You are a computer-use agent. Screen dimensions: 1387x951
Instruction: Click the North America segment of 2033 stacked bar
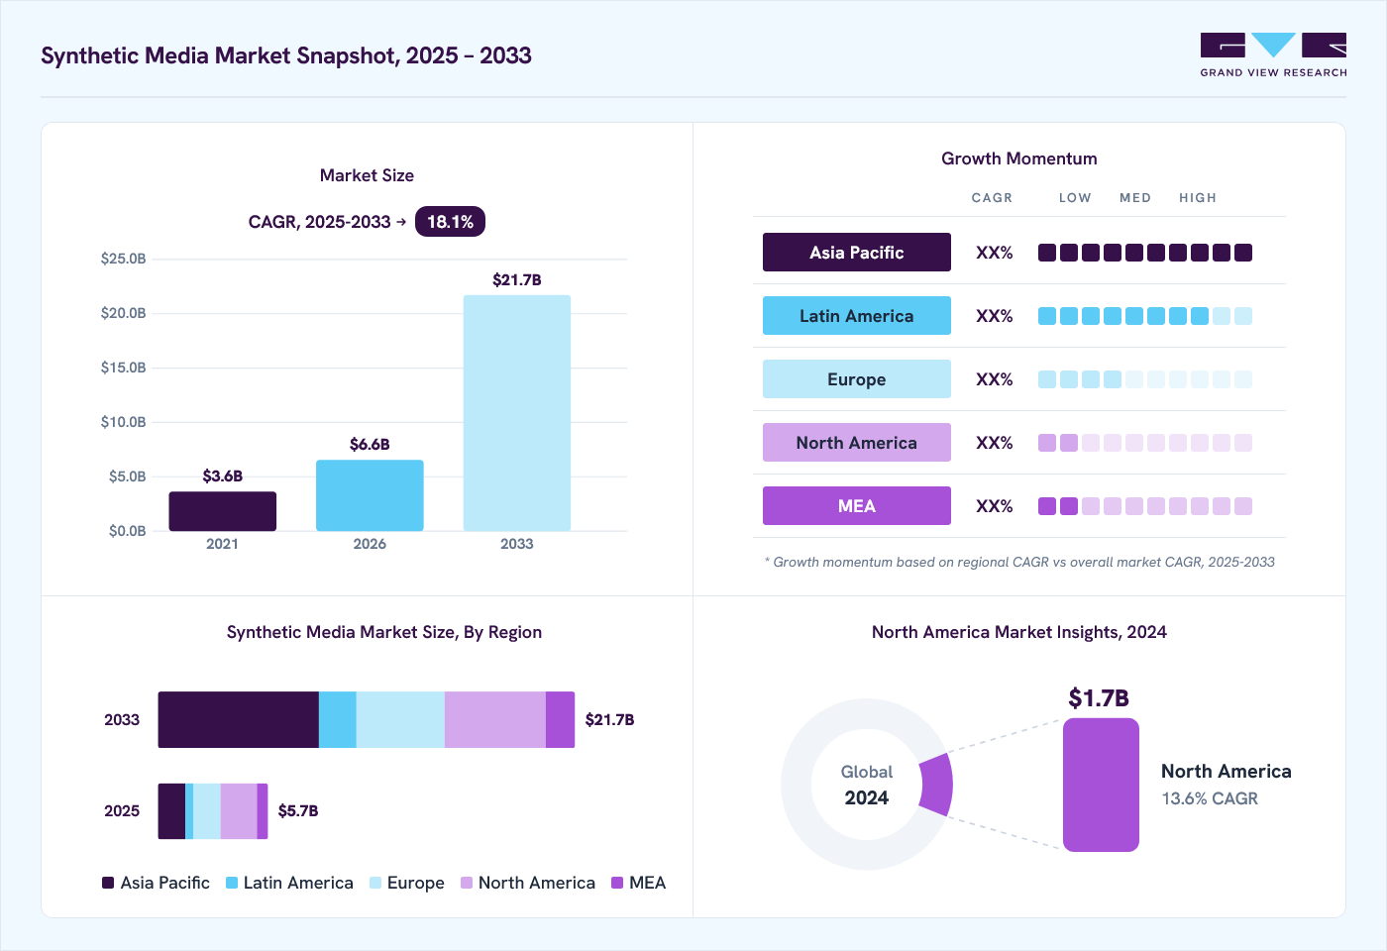tap(495, 719)
